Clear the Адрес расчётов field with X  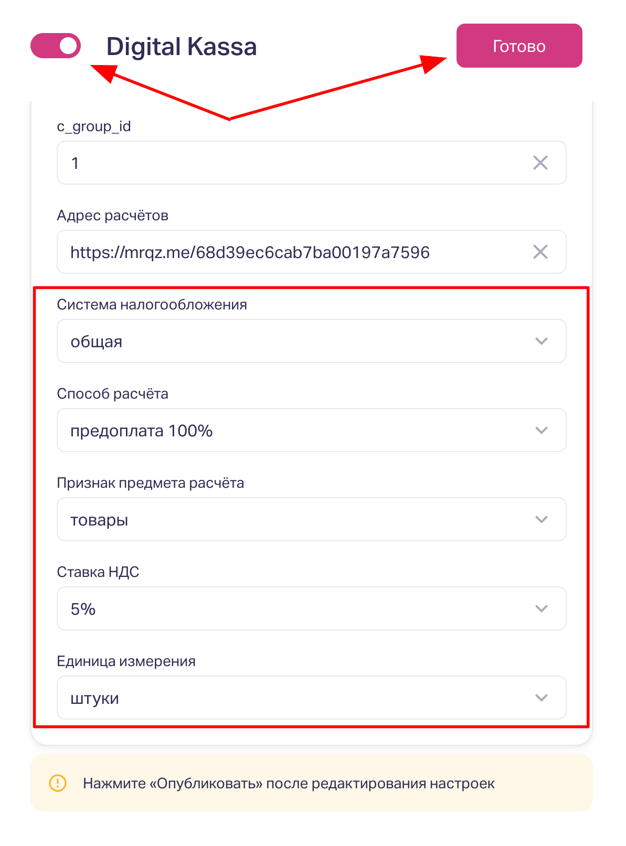coord(540,252)
